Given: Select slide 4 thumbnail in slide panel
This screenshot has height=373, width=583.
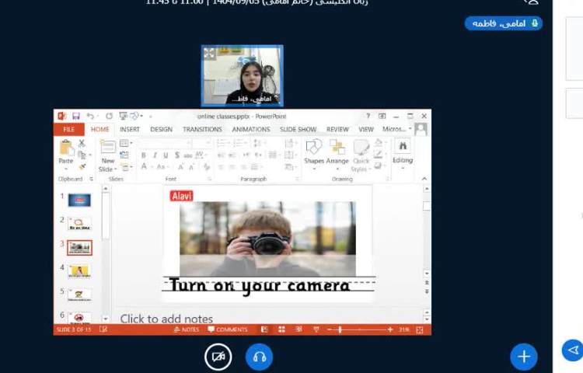Looking at the screenshot, I should 79,271.
